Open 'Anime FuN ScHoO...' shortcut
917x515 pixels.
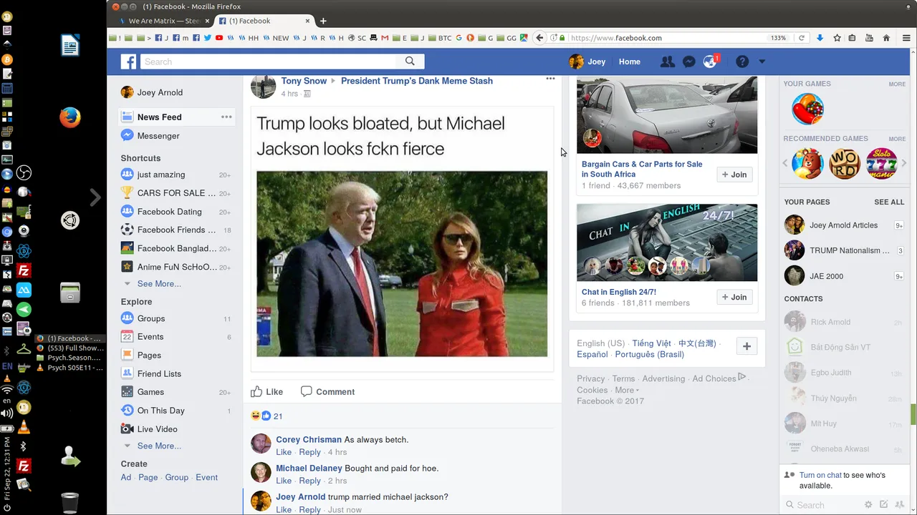coord(176,267)
